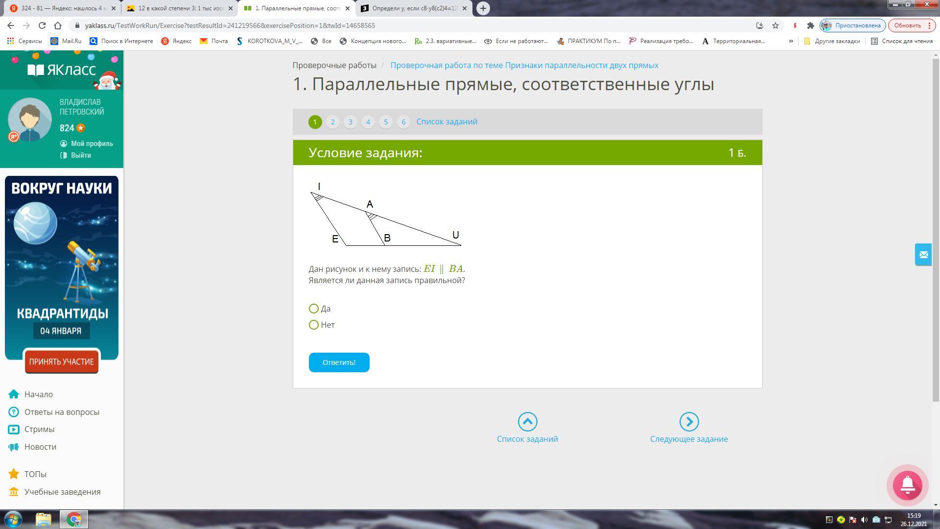The image size is (940, 529).
Task: Open task number 3
Action: [351, 122]
